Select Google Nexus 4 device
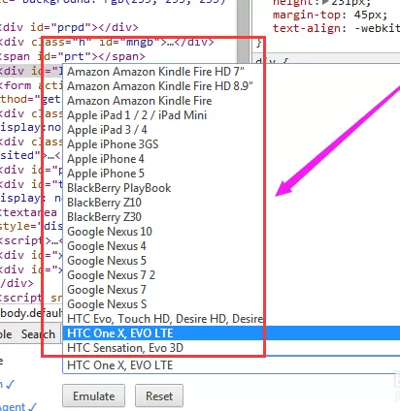 (x=231, y=246)
